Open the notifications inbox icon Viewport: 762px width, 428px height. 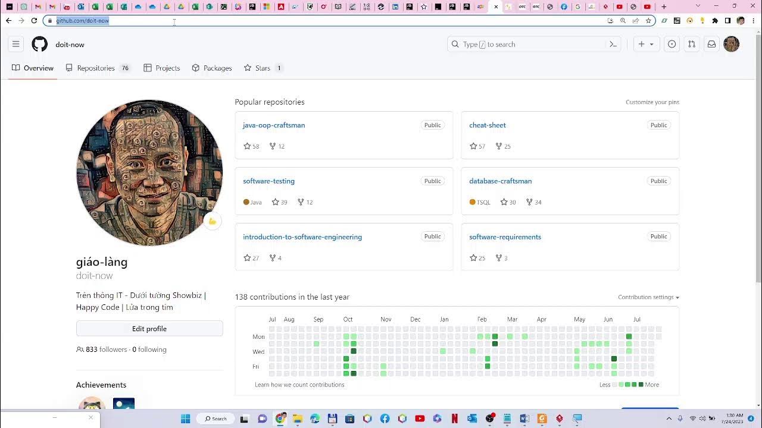[711, 44]
